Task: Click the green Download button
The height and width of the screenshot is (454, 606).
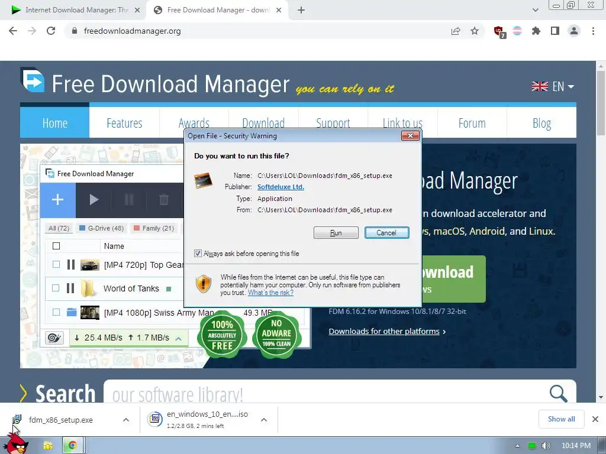Action: pos(453,279)
